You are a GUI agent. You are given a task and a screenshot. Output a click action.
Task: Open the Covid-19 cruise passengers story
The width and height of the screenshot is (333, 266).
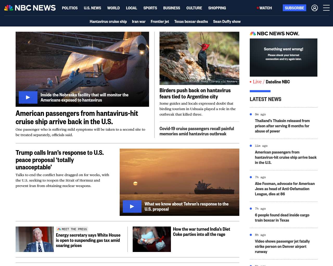tap(197, 131)
